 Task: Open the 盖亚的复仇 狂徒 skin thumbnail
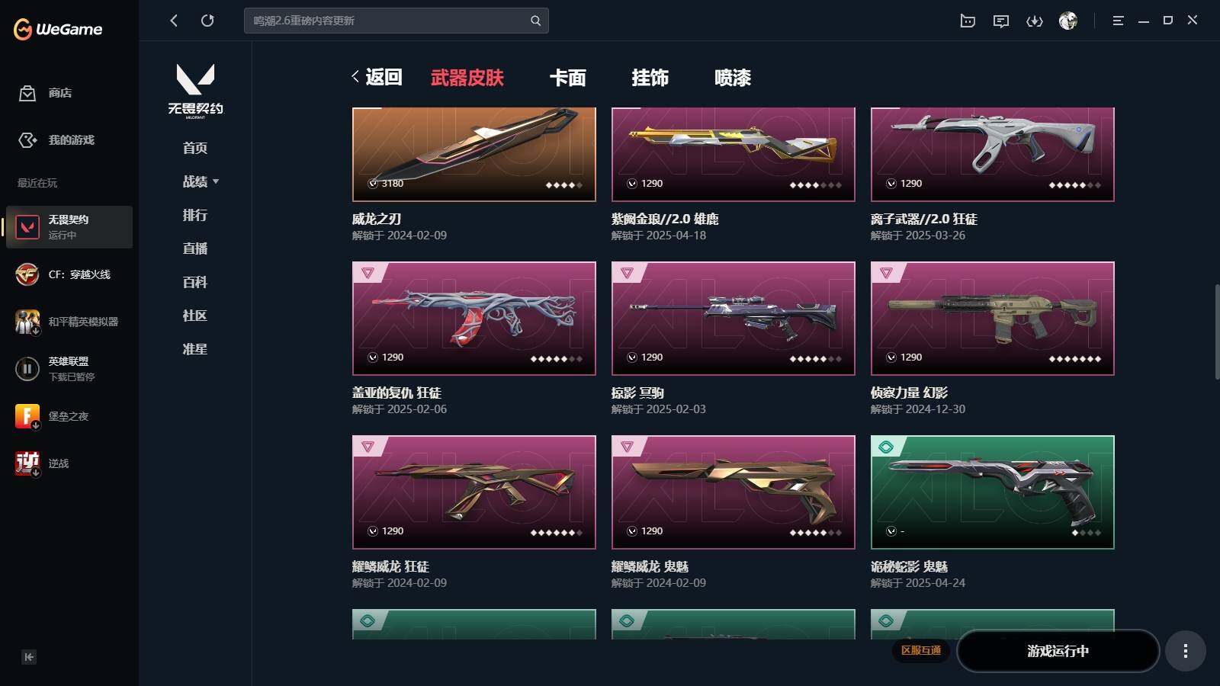pyautogui.click(x=474, y=319)
